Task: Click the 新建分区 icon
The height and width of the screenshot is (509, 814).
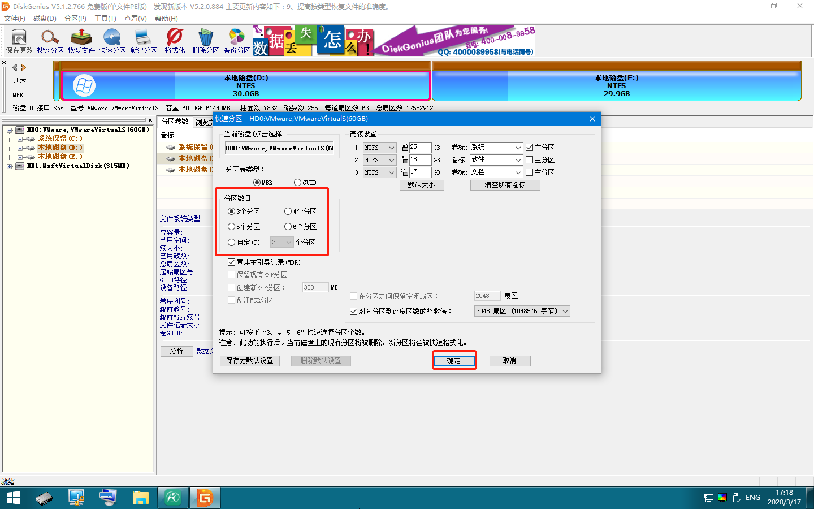Action: click(x=142, y=40)
